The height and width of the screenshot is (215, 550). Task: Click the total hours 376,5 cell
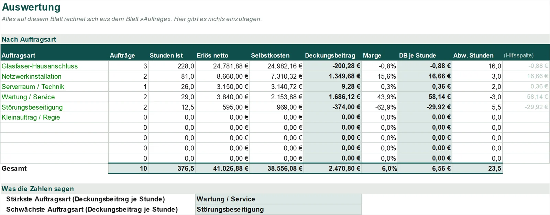(x=172, y=168)
